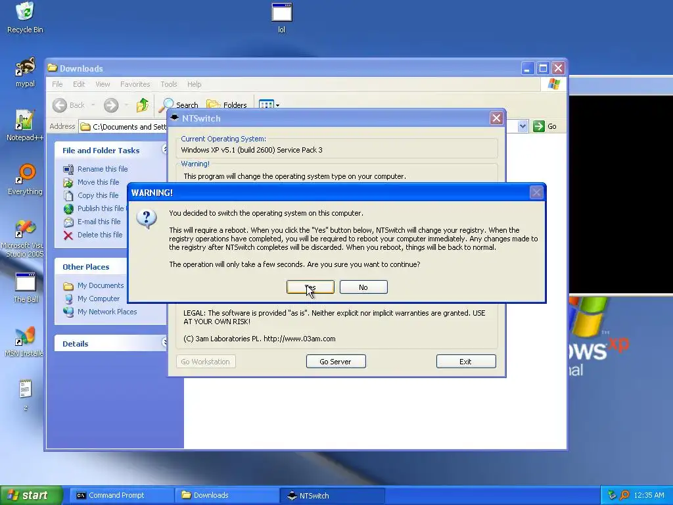673x505 pixels.
Task: Click the 03am.com URL text
Action: [300, 339]
